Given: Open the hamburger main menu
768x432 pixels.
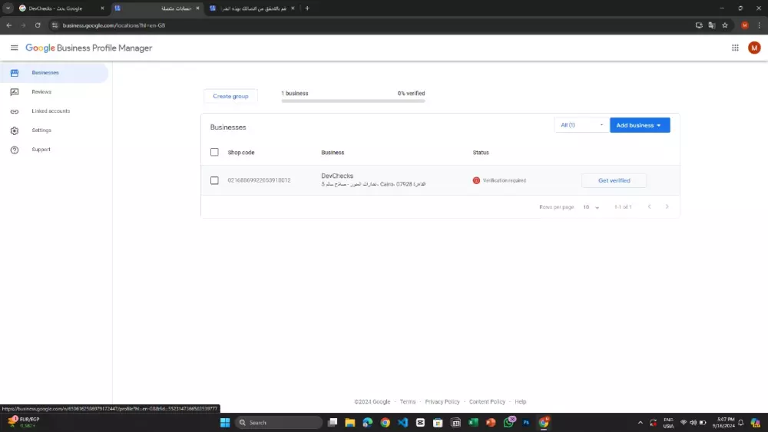Looking at the screenshot, I should click(x=14, y=48).
